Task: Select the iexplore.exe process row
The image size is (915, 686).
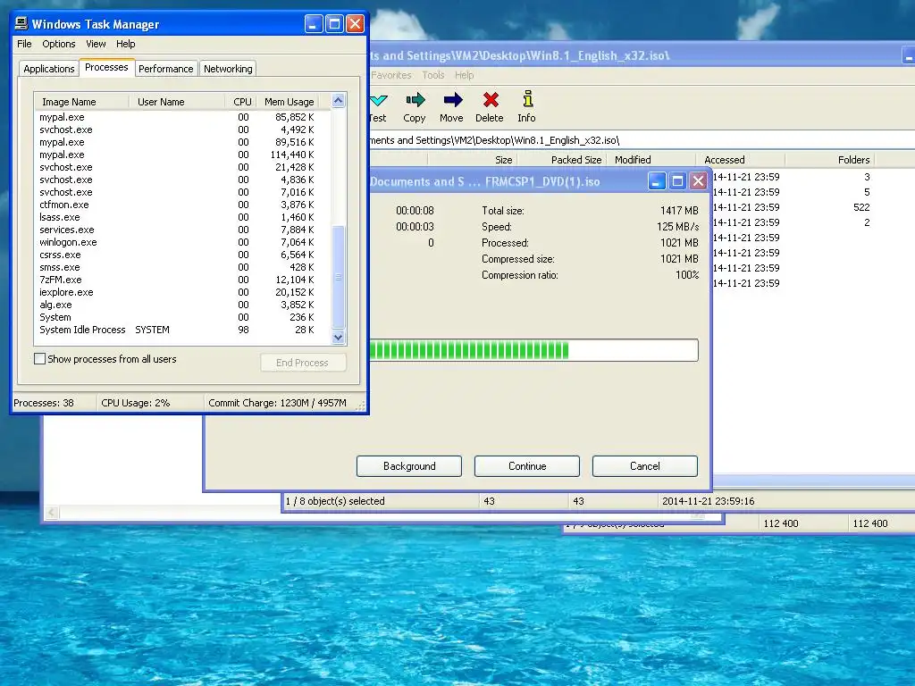Action: coord(182,292)
